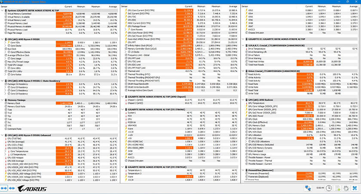Expand the Core Clocks row
This screenshot has width=361, height=194.
[5, 46]
